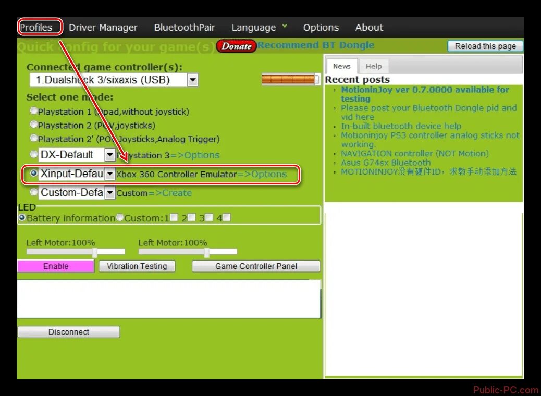Click the red Donate button
The height and width of the screenshot is (396, 541).
point(236,46)
